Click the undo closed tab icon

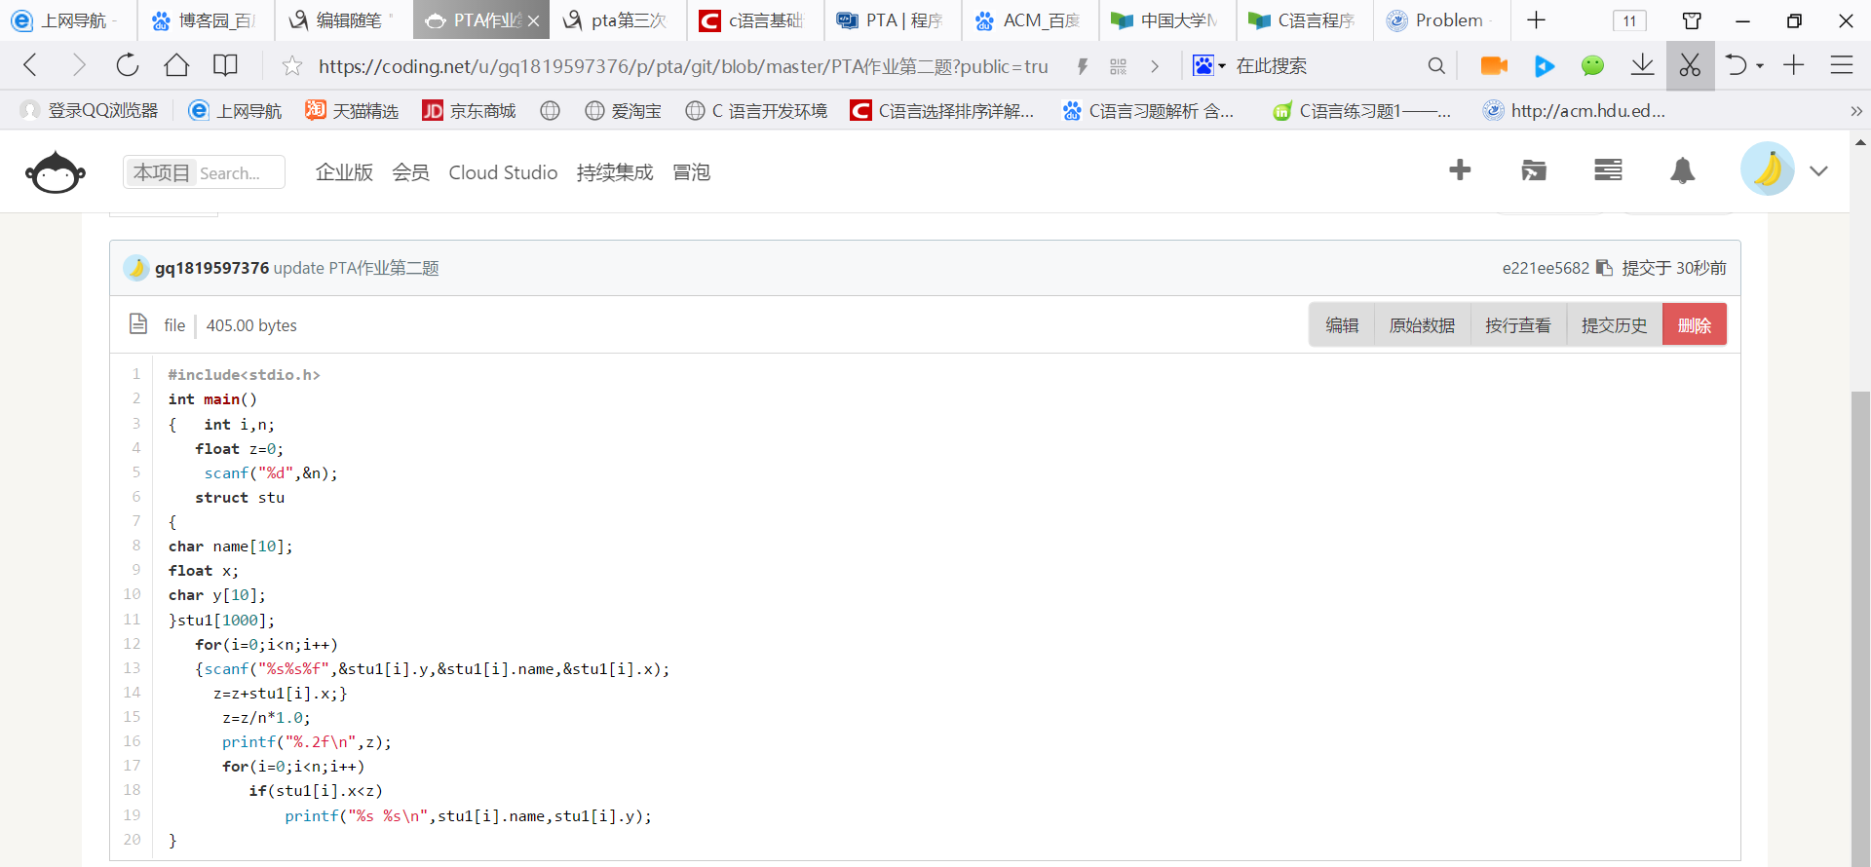point(1737,65)
